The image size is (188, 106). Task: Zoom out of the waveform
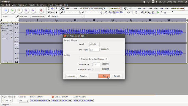point(145,12)
